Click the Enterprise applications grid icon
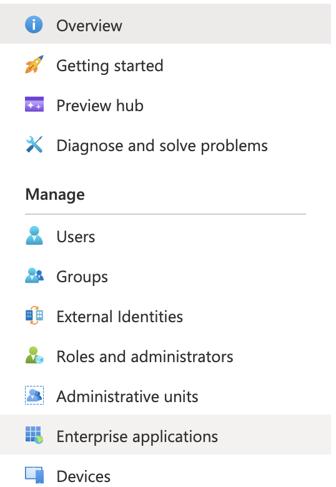The image size is (336, 487). click(x=34, y=435)
